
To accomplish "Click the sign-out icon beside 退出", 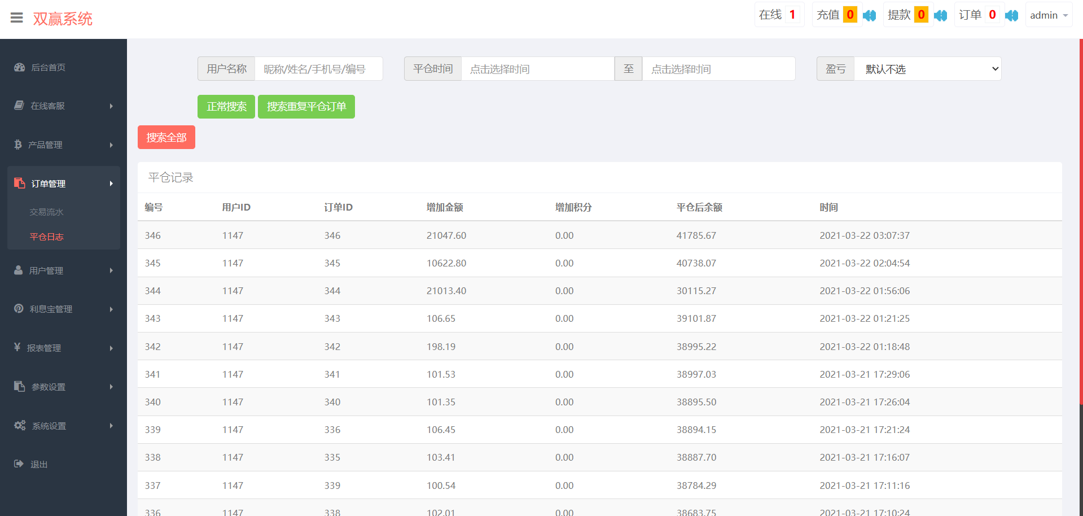I will click(19, 463).
